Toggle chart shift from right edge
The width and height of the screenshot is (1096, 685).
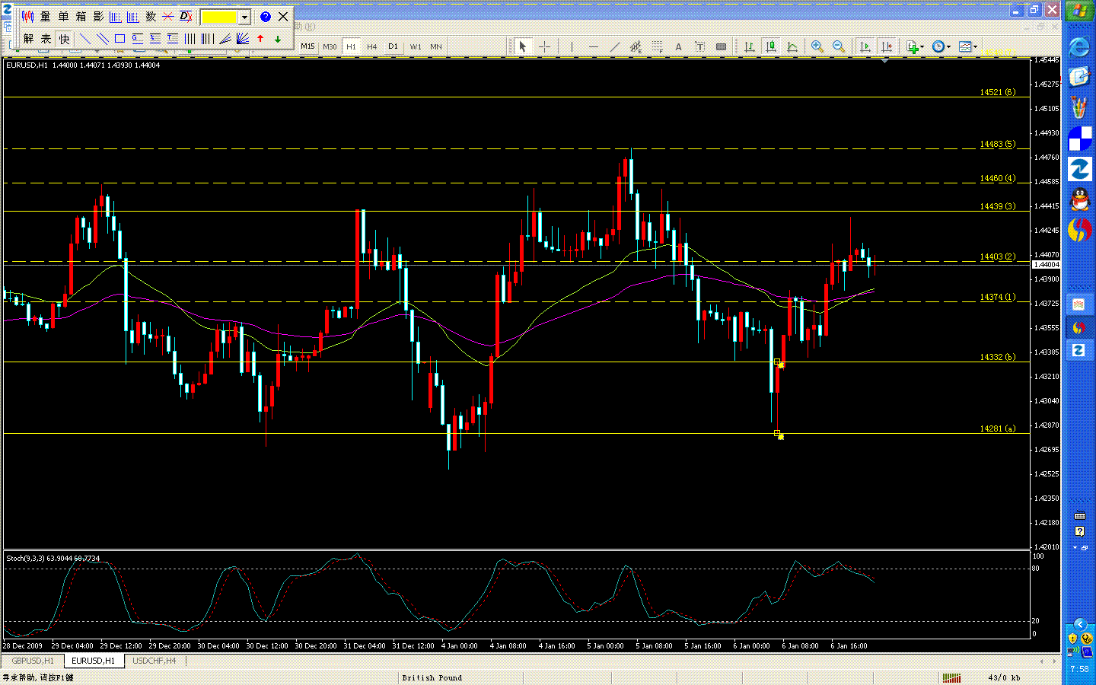pos(886,46)
